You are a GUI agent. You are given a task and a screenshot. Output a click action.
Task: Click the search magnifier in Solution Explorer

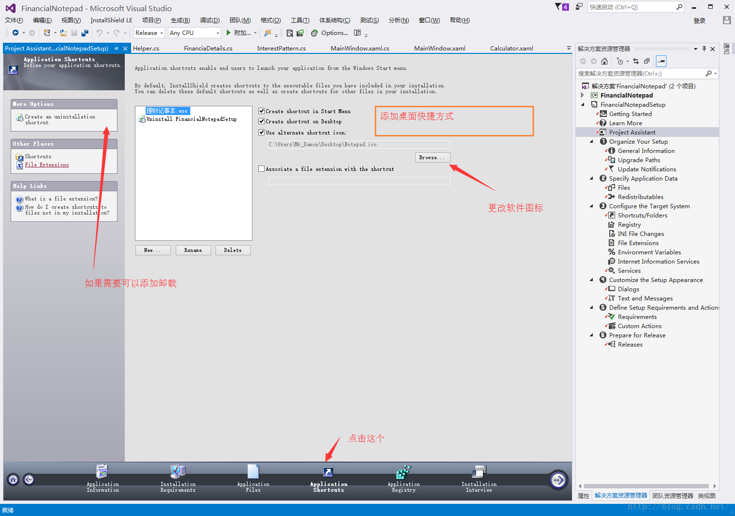tap(709, 73)
